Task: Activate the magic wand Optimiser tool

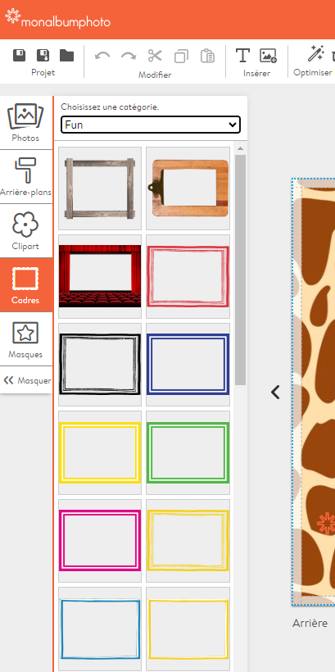Action: click(x=315, y=54)
